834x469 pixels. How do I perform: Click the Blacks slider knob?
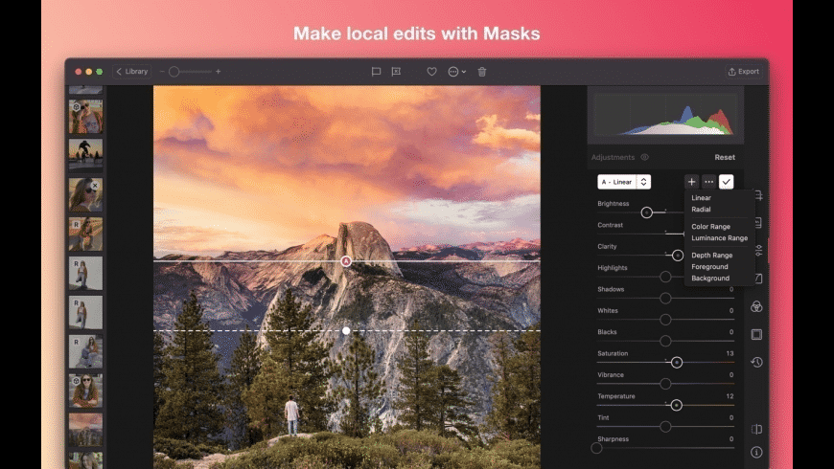(665, 341)
